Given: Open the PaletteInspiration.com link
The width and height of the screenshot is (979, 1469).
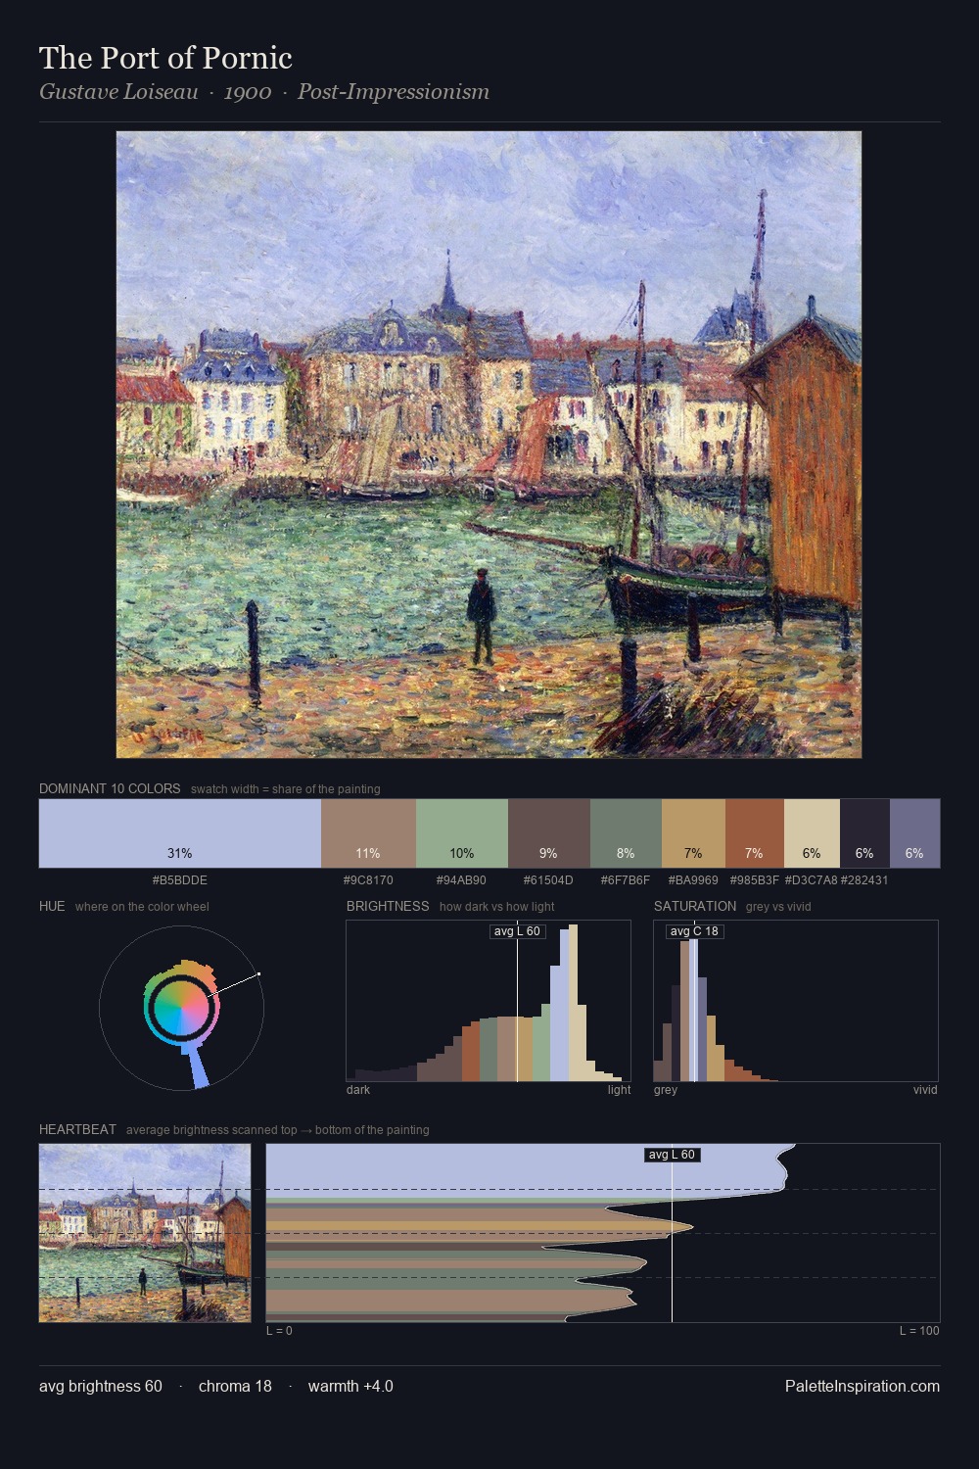Looking at the screenshot, I should [862, 1386].
